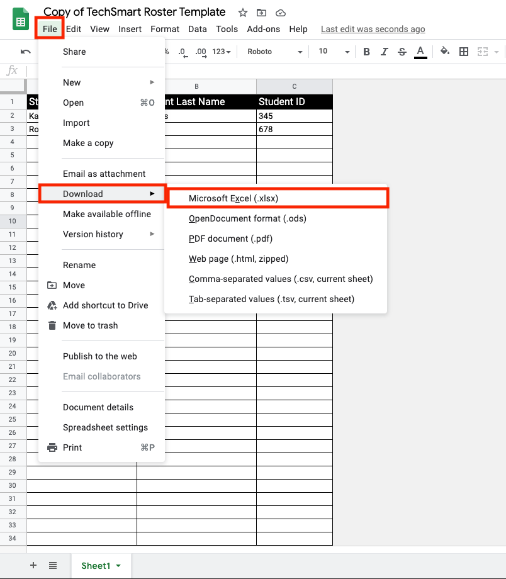Screen dimensions: 506x579
Task: Open more number formats 123 dropdown
Action: pos(222,52)
